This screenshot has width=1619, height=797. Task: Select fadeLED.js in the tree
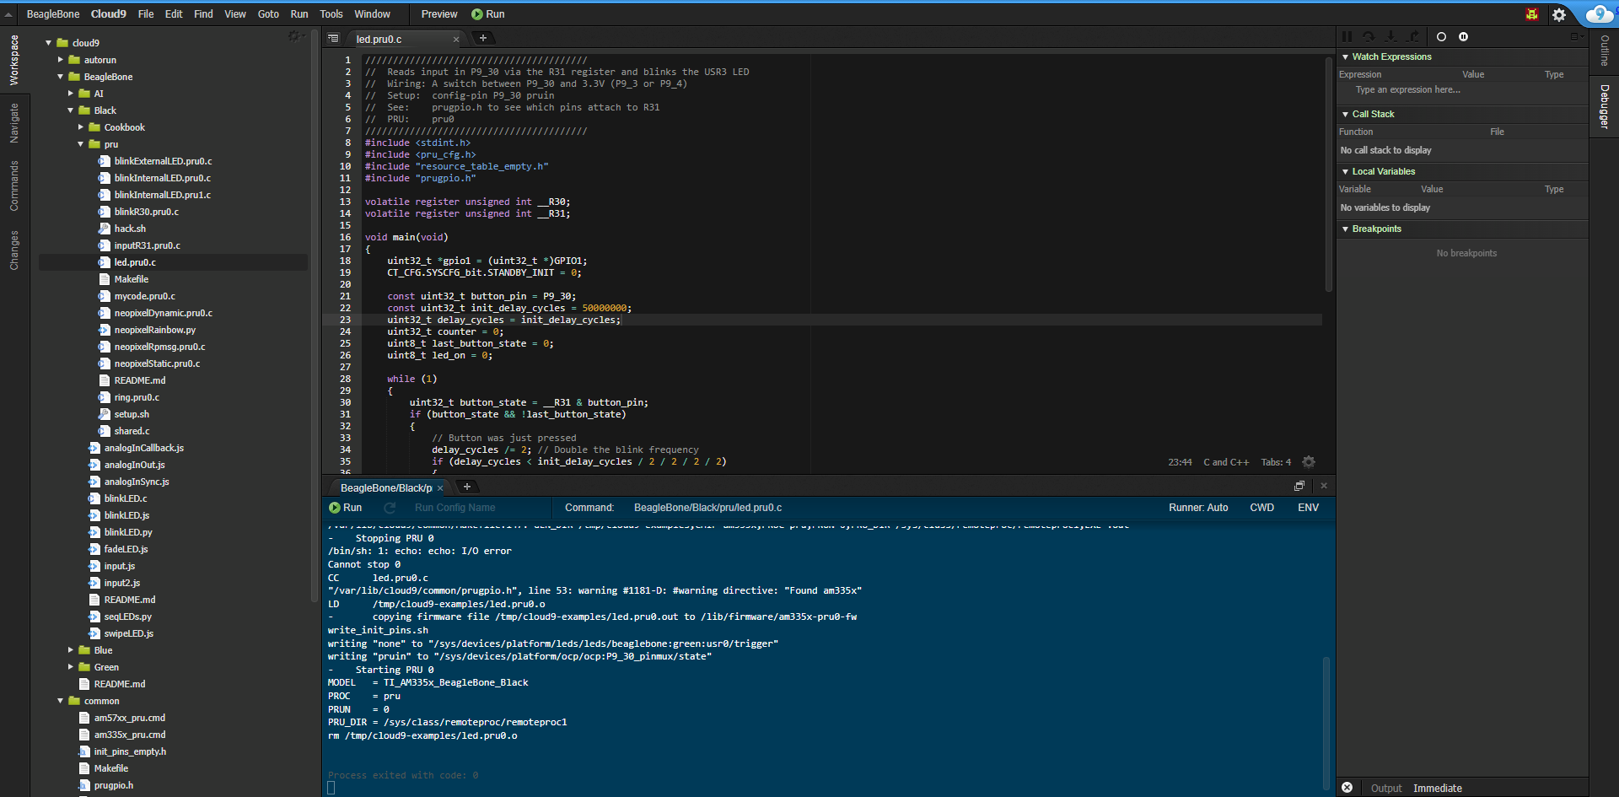point(126,549)
